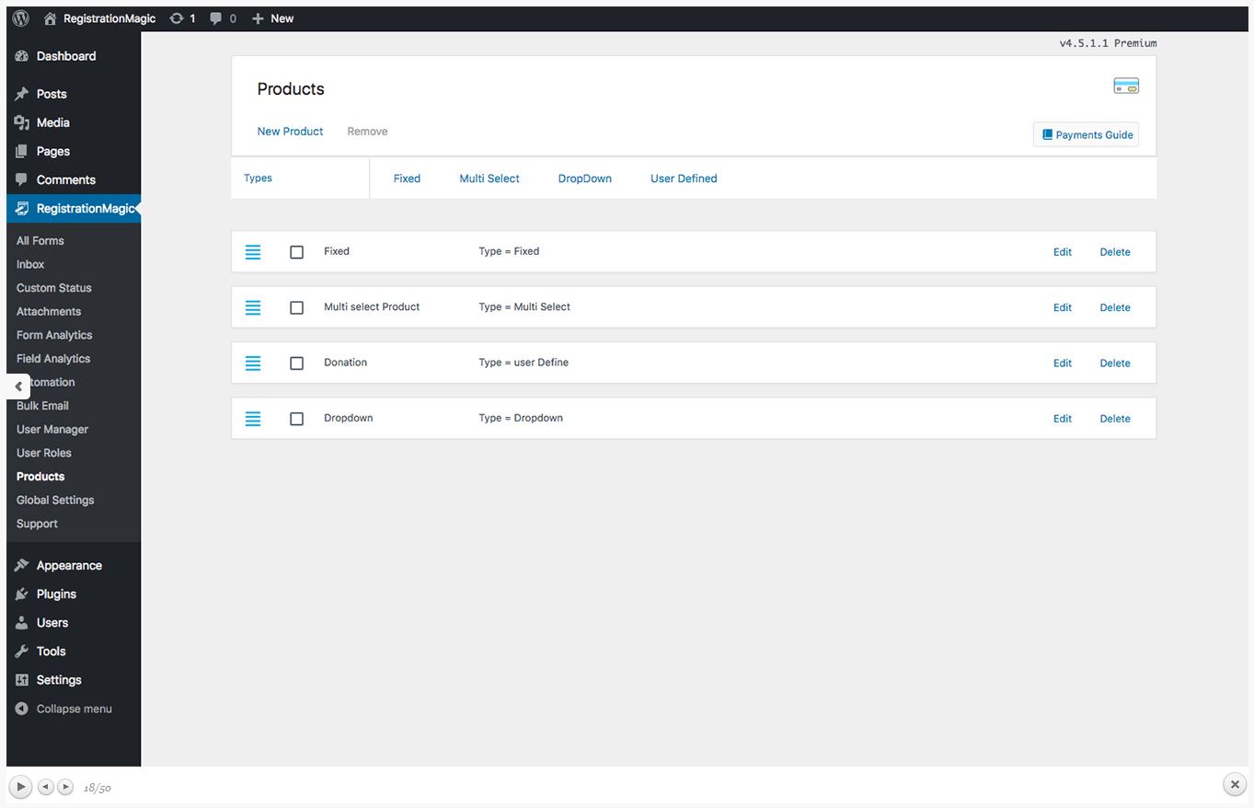Edit the Fixed product

[x=1063, y=252]
